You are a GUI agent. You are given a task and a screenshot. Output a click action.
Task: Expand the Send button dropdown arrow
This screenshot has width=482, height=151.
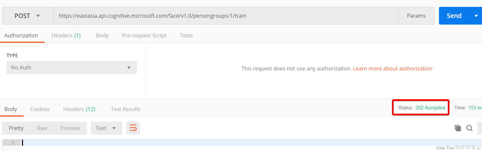476,16
